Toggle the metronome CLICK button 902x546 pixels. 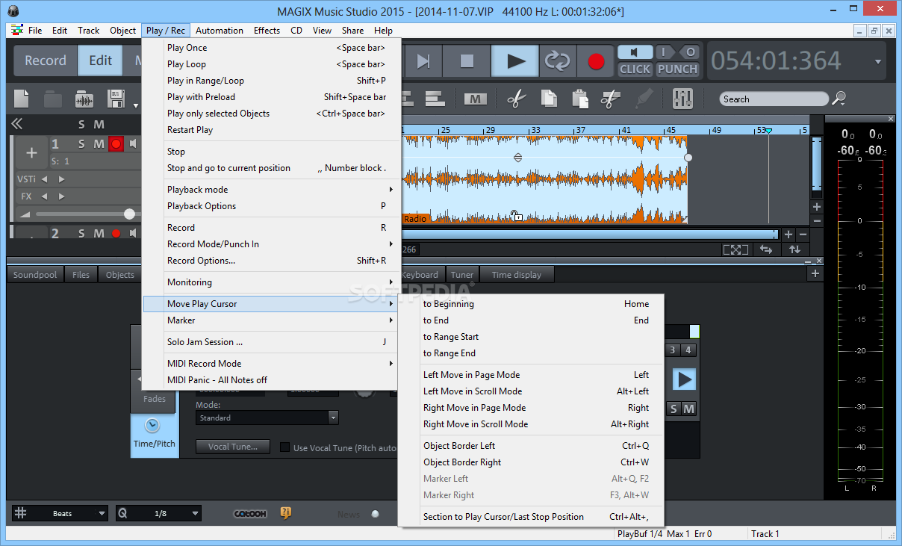pyautogui.click(x=635, y=69)
